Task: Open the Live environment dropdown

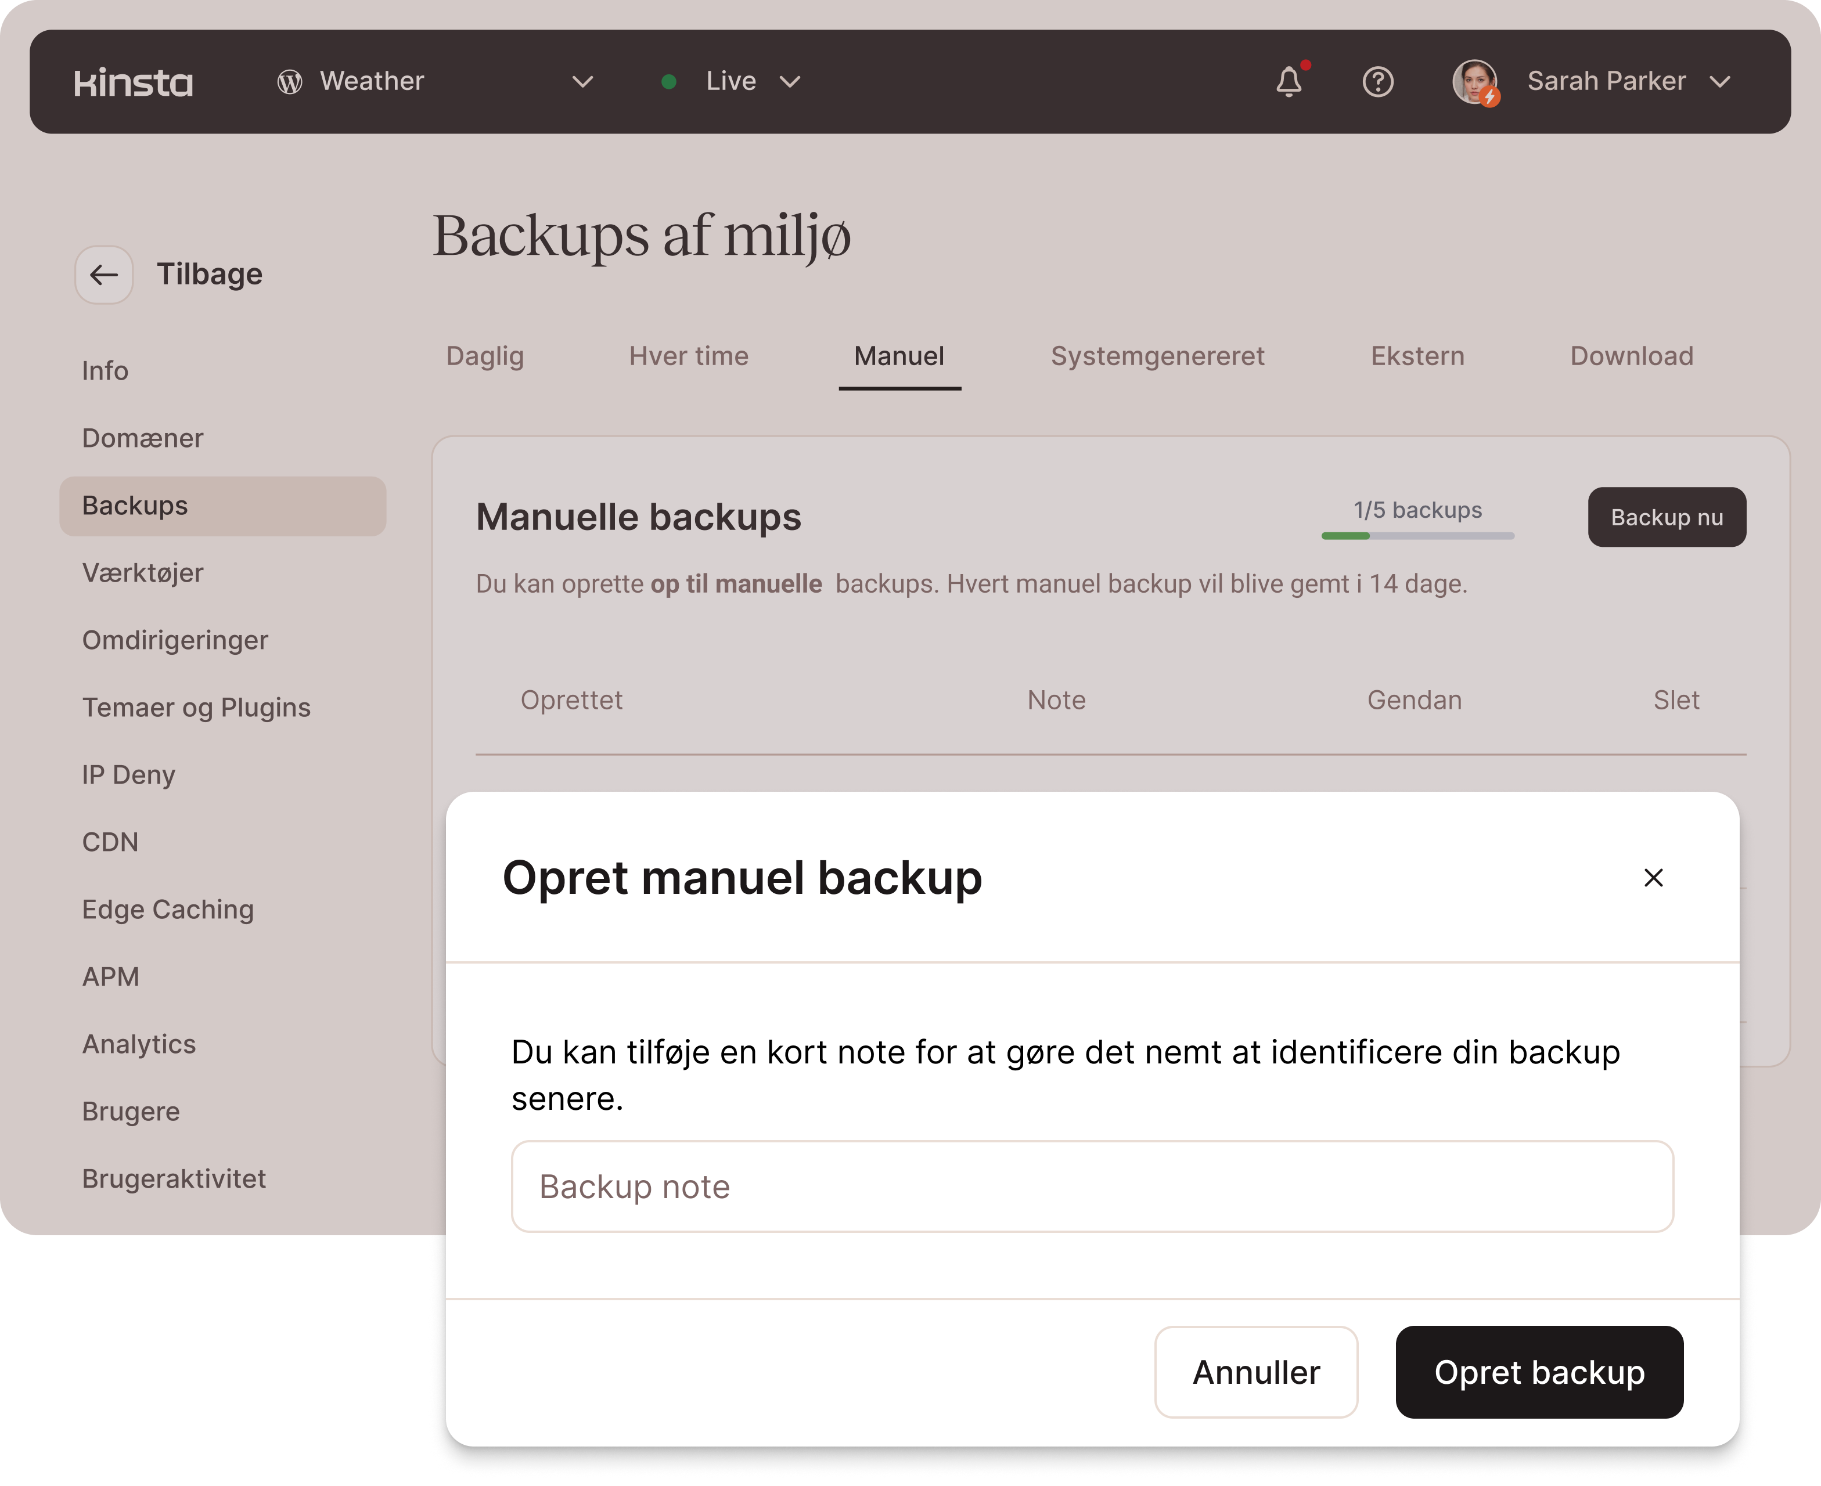Action: (789, 82)
